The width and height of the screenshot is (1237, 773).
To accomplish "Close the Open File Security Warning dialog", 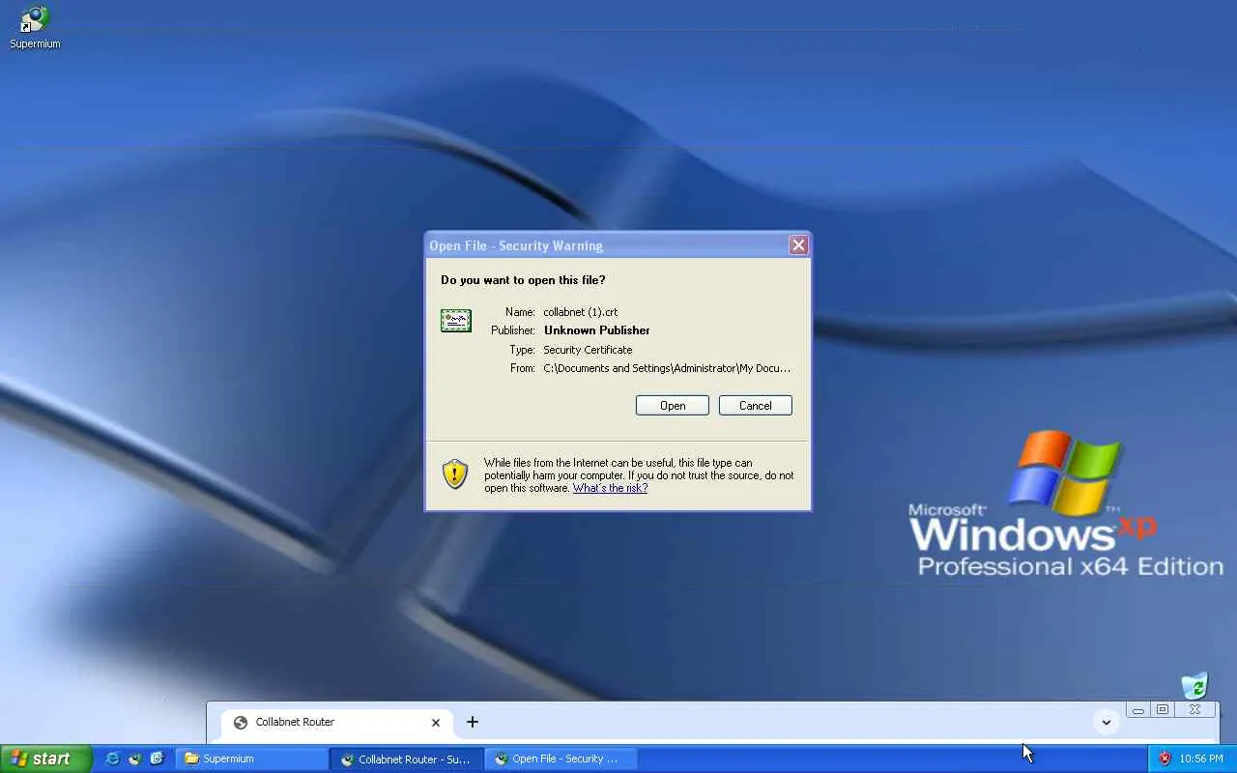I will tap(798, 245).
